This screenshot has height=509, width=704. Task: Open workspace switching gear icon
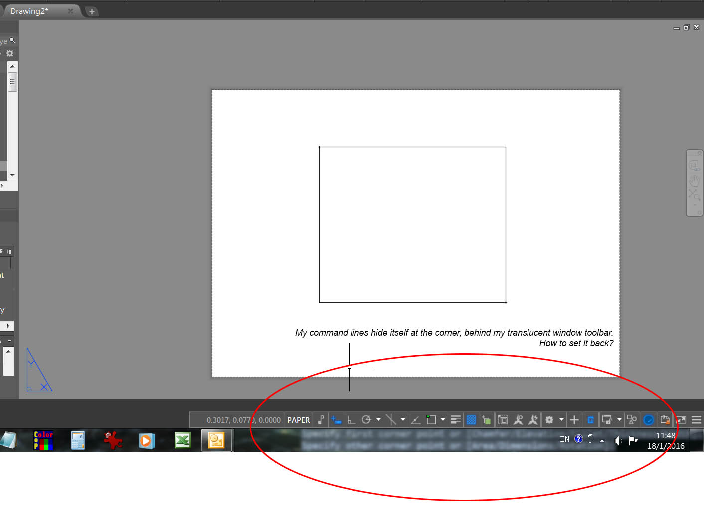549,420
